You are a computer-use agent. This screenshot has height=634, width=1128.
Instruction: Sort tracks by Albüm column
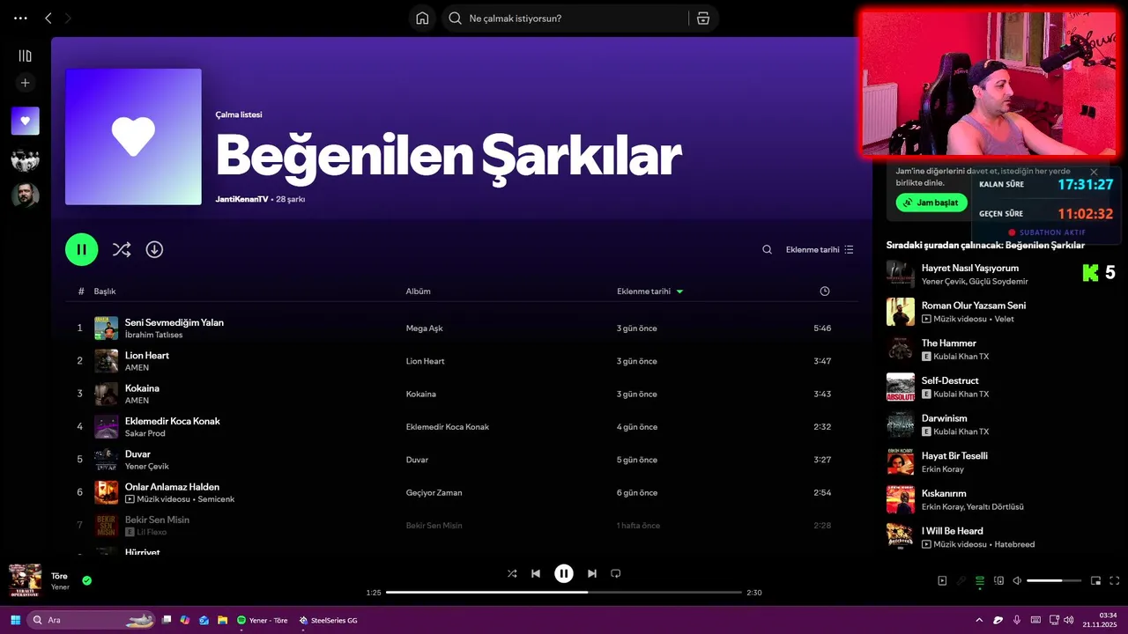pos(418,291)
